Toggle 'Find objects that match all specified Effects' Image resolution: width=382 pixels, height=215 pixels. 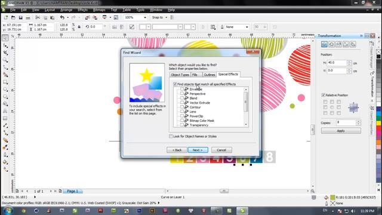175,84
